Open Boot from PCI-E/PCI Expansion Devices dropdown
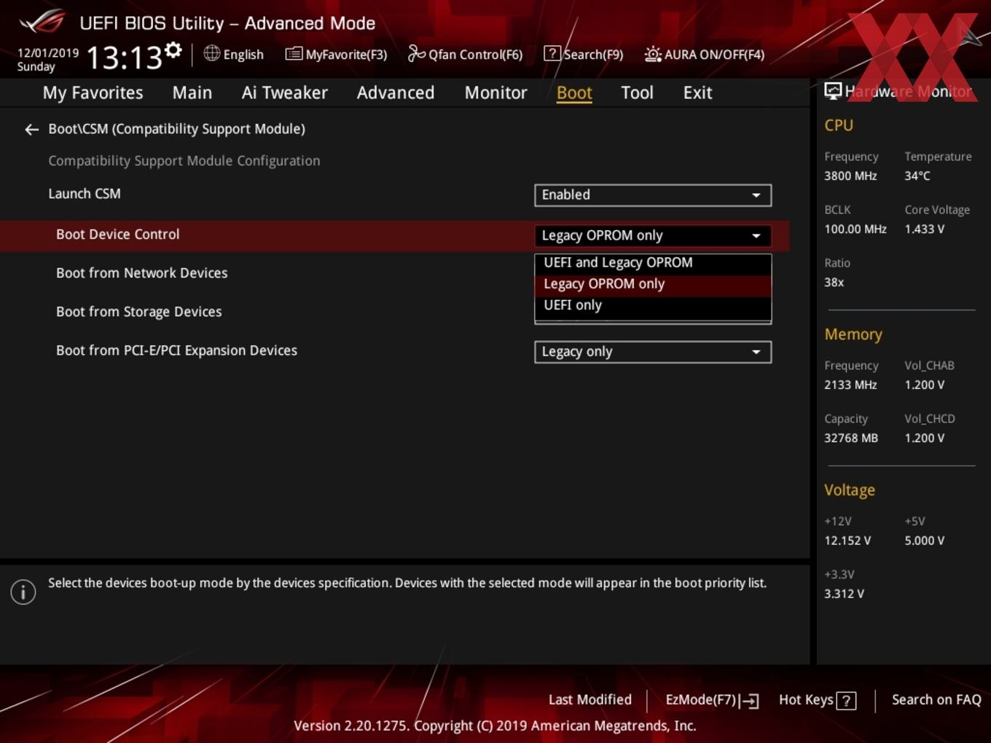Screen dimensions: 991x743 653,352
